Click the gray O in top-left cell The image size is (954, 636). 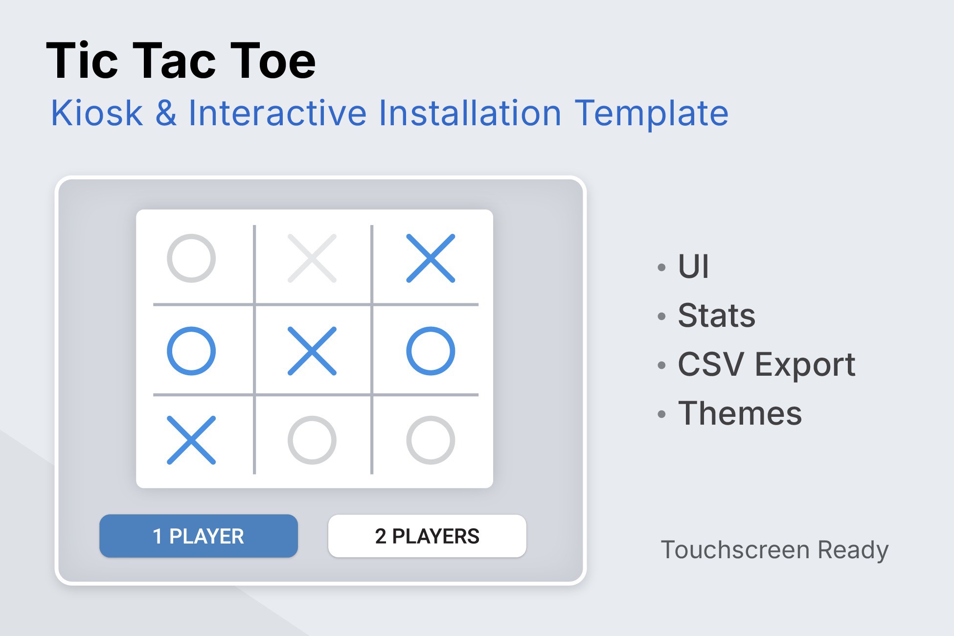coord(191,258)
